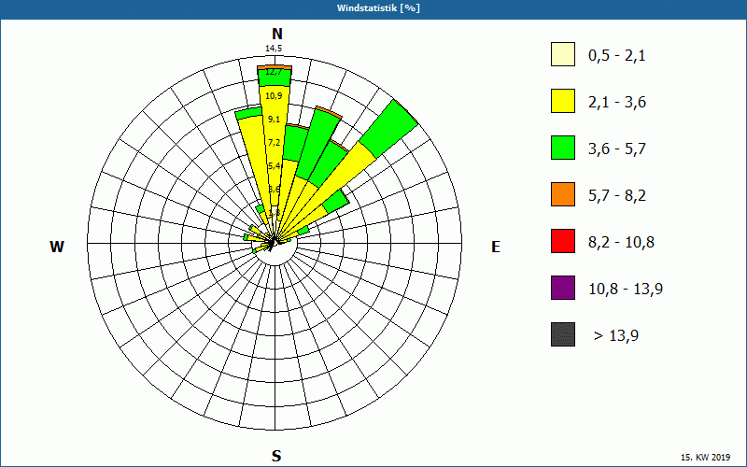This screenshot has height=467, width=747.
Task: Click the legend text 10,8 - 13,9
Action: 626,290
